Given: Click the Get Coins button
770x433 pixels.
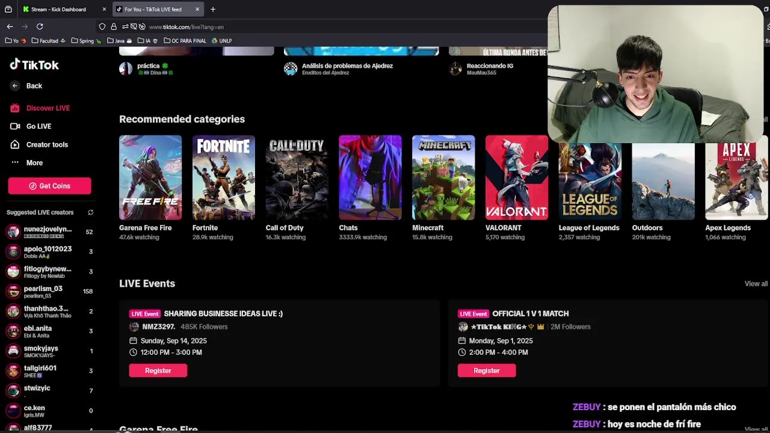Looking at the screenshot, I should click(49, 186).
